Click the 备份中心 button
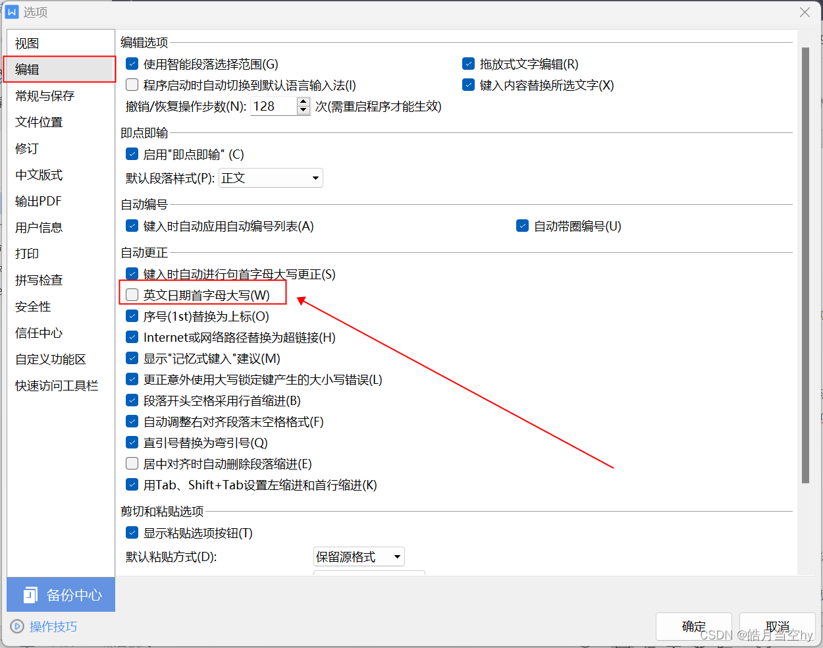Viewport: 823px width, 648px height. (x=61, y=595)
